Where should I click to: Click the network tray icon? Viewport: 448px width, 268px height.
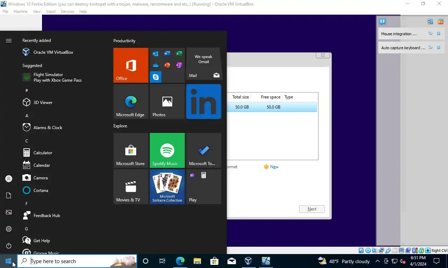(394, 261)
